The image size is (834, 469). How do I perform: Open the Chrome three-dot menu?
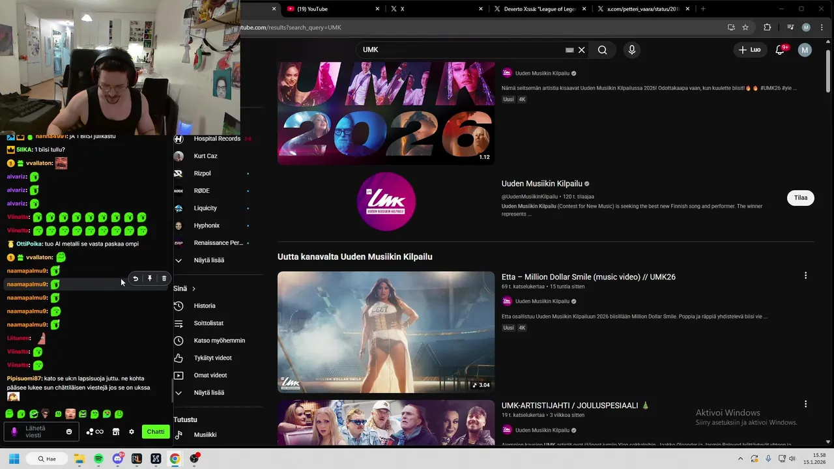coord(822,27)
